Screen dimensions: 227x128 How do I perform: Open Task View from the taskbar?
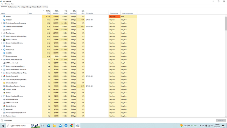[x=42, y=126]
